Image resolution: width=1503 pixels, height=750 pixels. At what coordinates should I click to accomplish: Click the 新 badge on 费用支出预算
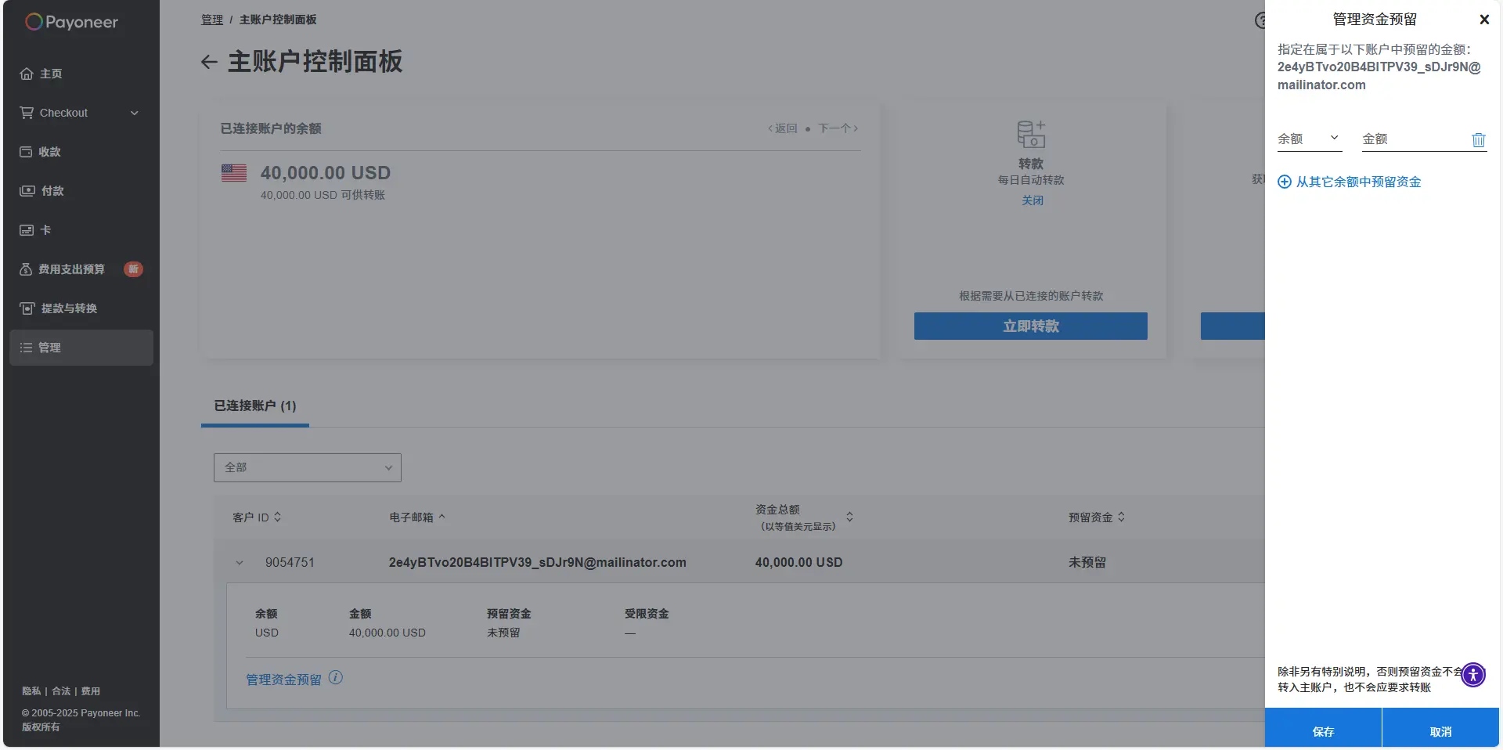point(133,269)
